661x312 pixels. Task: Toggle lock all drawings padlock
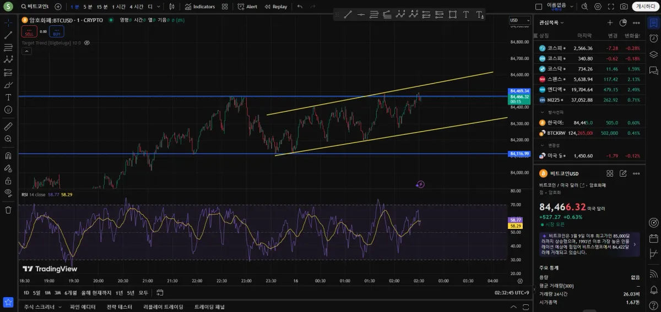[8, 180]
